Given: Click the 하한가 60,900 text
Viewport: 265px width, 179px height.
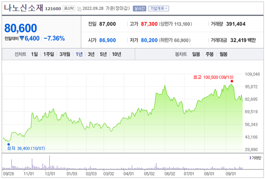Looking at the screenshot, I should (x=174, y=40).
